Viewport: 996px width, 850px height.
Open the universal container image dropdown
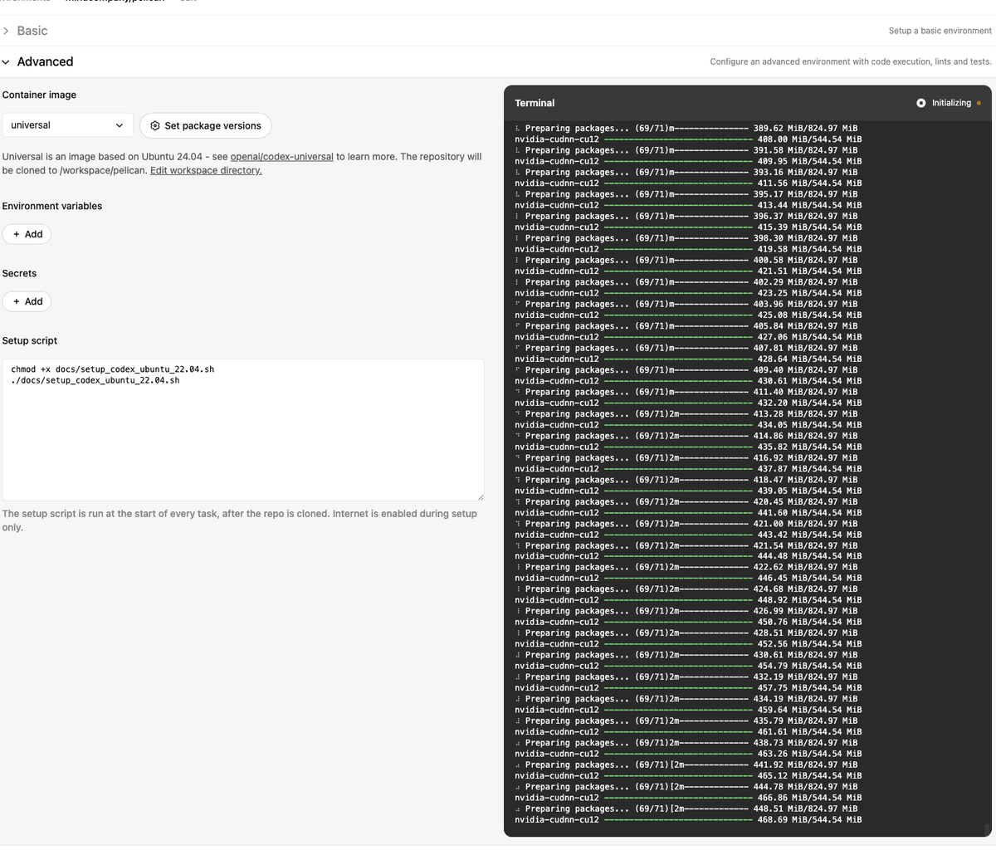coord(67,125)
